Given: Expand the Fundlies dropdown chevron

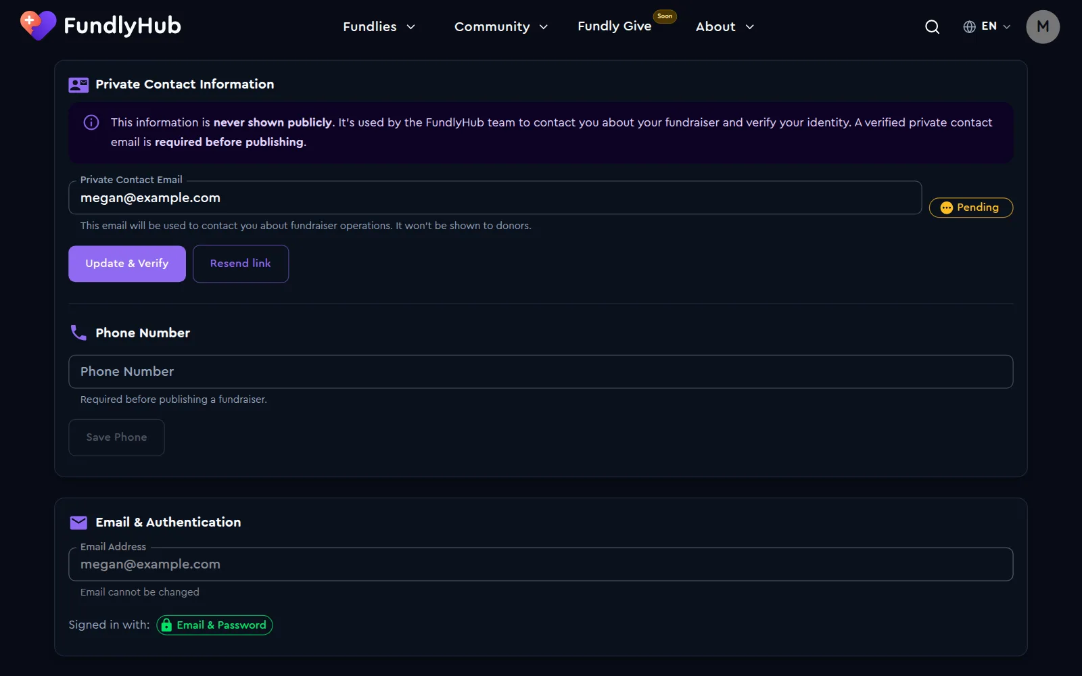Looking at the screenshot, I should (410, 27).
